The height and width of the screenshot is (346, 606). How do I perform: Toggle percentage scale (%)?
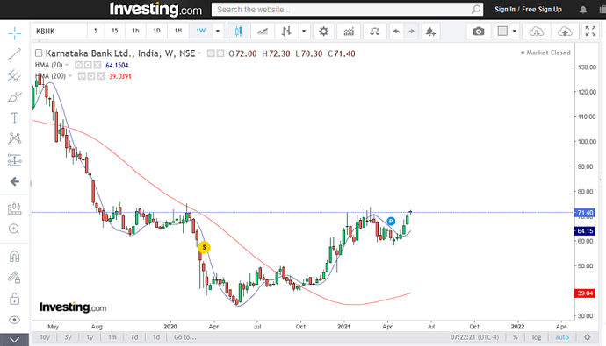pos(516,337)
